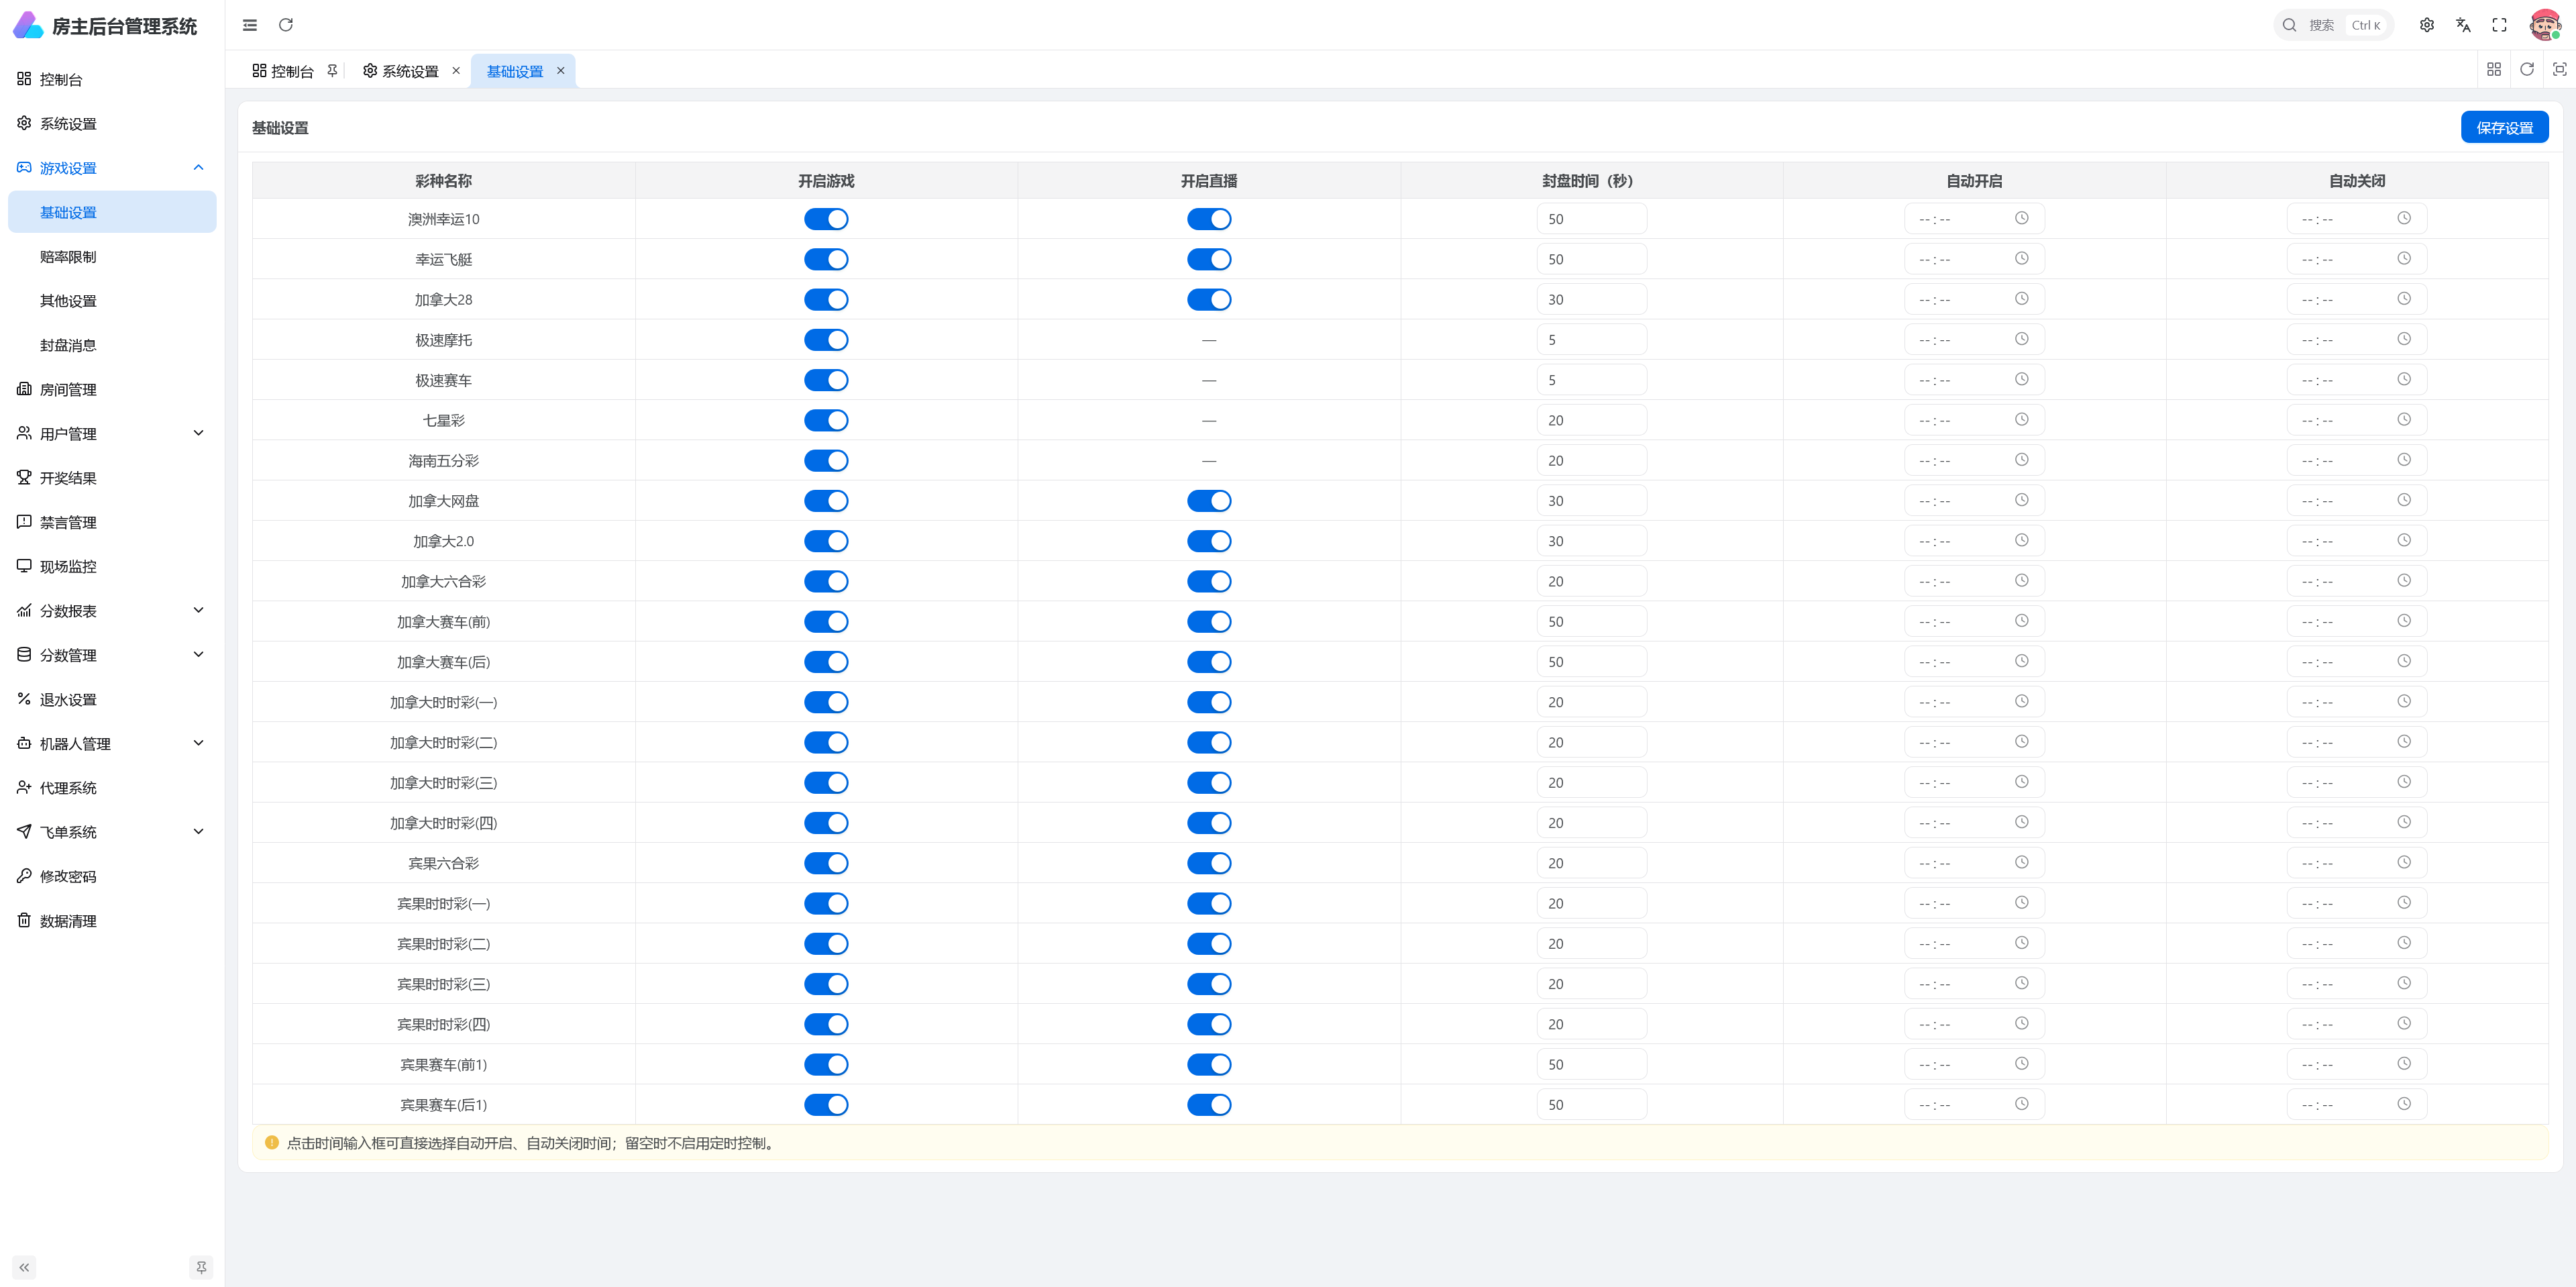Viewport: 2576px width, 1287px height.
Task: Click the 搜索 search box
Action: (x=2333, y=25)
